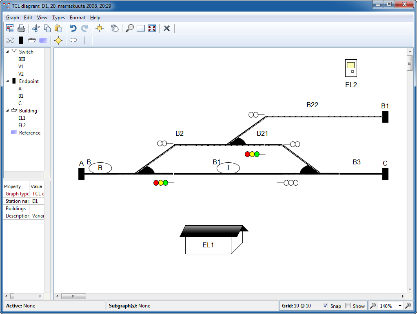Click the Delete X toolbar icon
417x314 pixels.
point(166,28)
